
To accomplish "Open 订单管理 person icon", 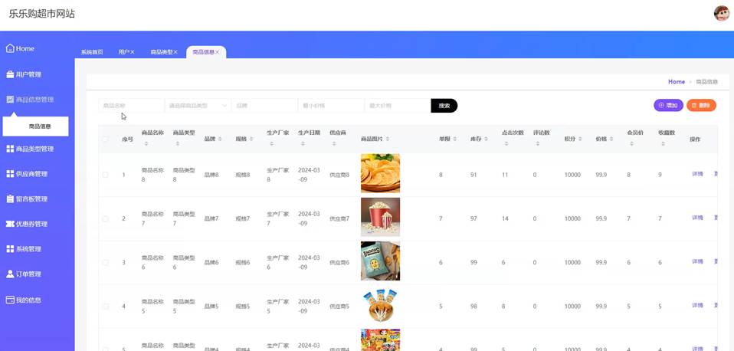I will coord(10,274).
